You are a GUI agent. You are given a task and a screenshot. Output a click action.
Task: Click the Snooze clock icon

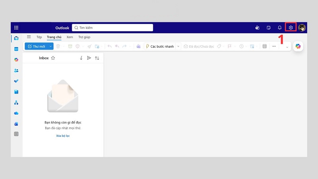pos(241,46)
